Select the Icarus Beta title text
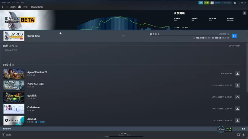248x139 pixels. point(33,36)
